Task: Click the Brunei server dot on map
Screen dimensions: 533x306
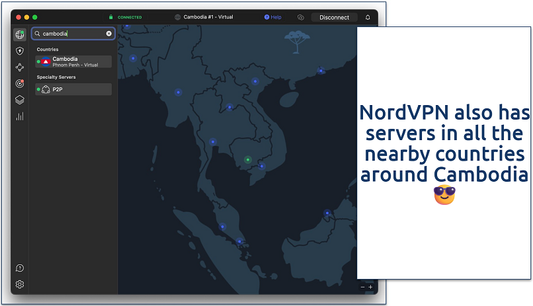Action: click(x=327, y=213)
